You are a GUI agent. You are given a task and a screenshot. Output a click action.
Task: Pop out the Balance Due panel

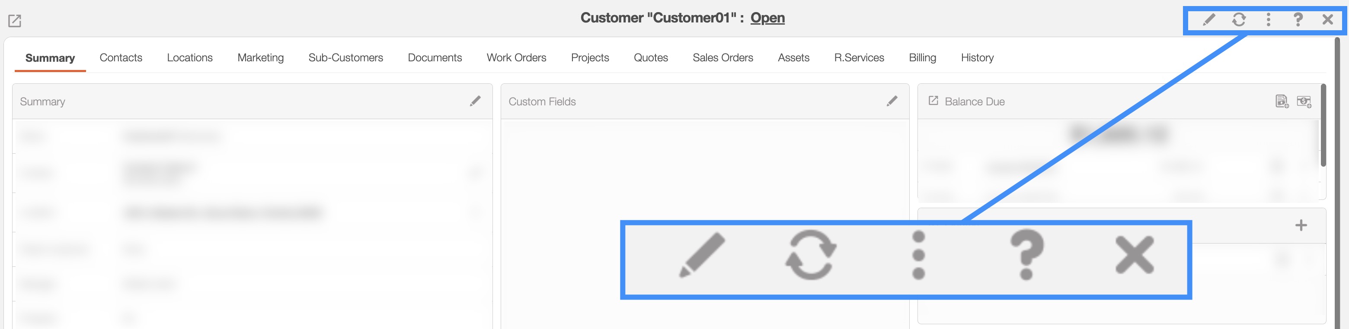click(933, 101)
